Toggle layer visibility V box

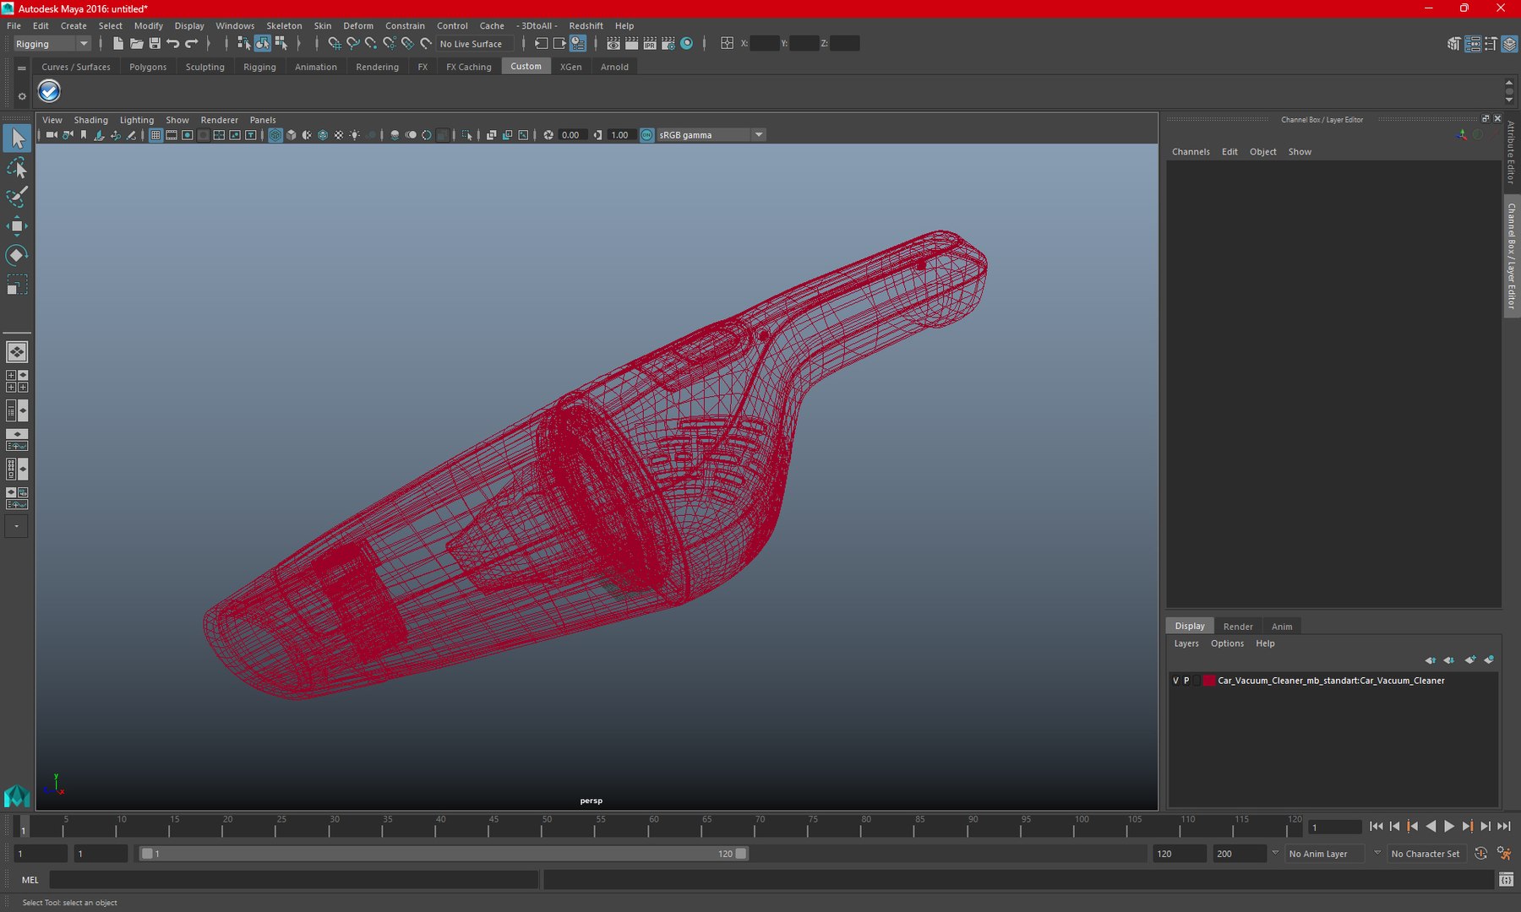click(1175, 681)
